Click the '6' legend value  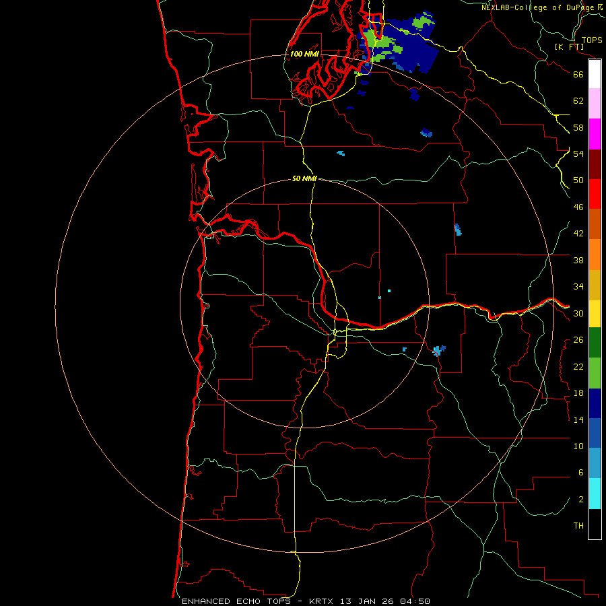tap(580, 473)
